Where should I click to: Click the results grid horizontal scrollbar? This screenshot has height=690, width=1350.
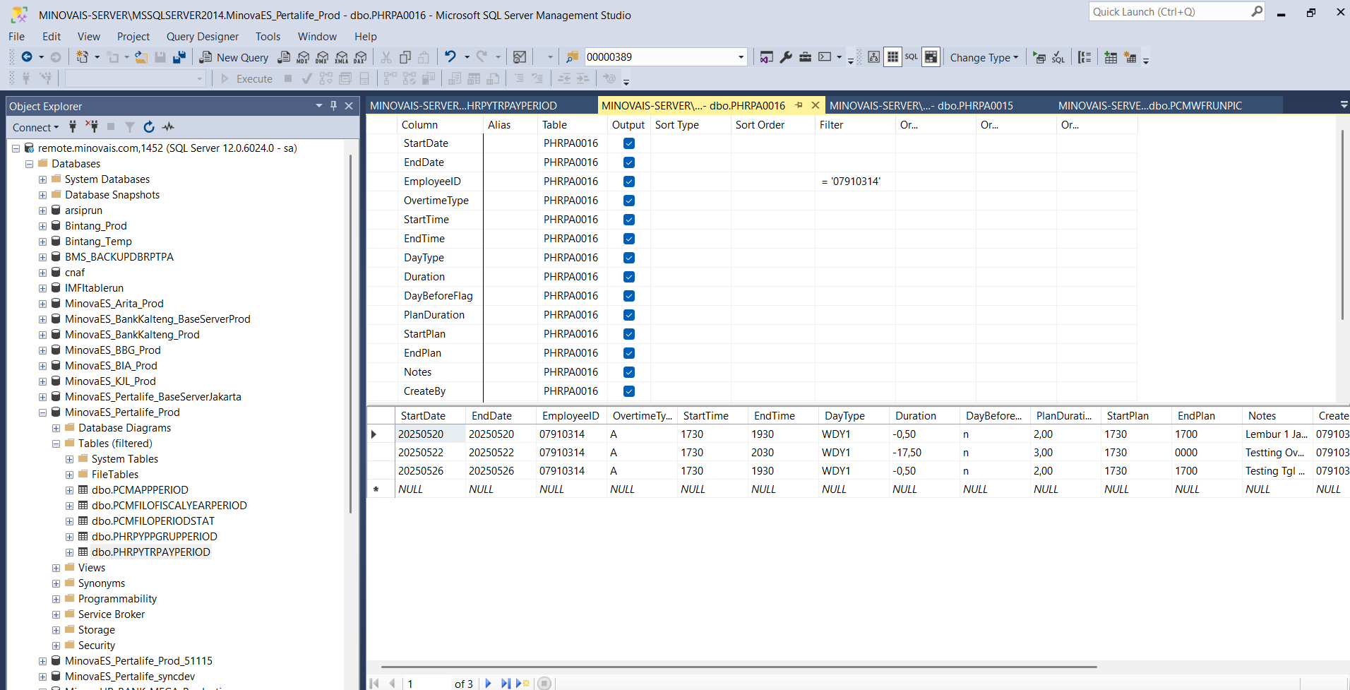tap(739, 667)
